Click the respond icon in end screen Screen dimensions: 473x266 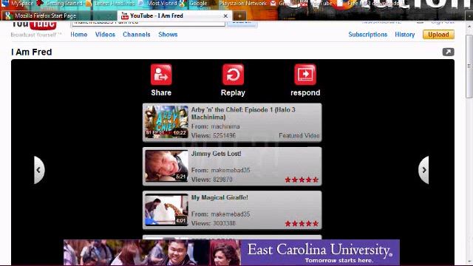[x=305, y=75]
